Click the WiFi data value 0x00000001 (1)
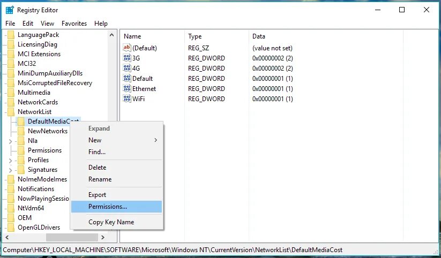Screen dimensions: 441x258 tap(273, 99)
